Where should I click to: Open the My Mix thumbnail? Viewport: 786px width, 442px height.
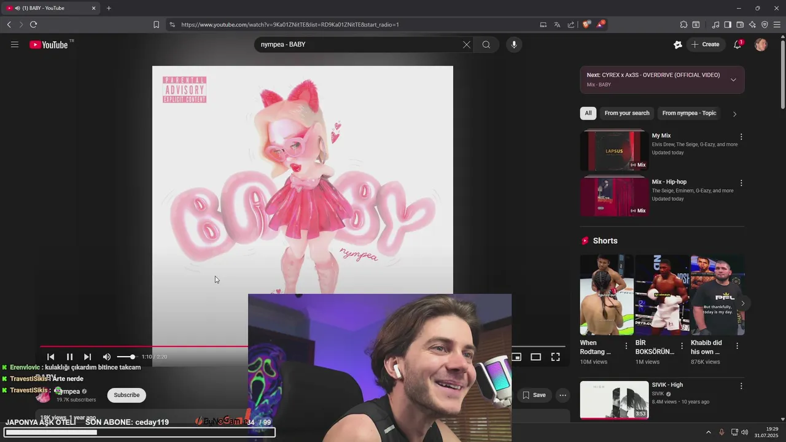[x=614, y=150]
